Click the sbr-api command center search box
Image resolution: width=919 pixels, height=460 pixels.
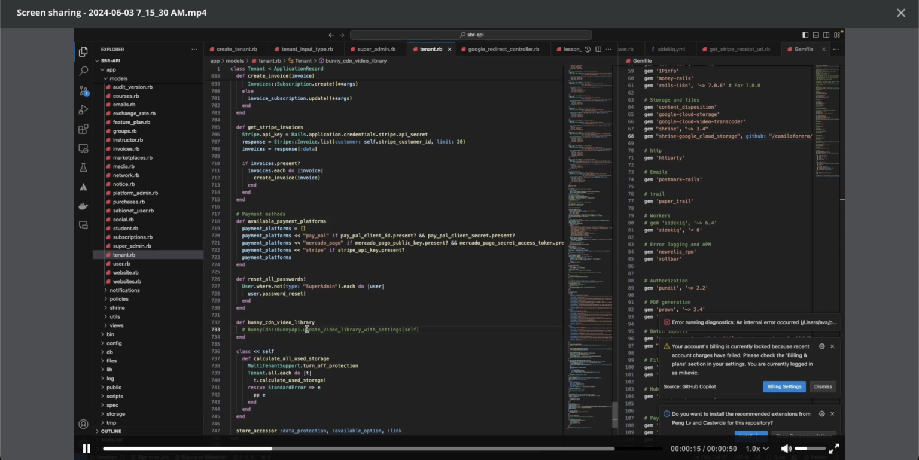(471, 35)
